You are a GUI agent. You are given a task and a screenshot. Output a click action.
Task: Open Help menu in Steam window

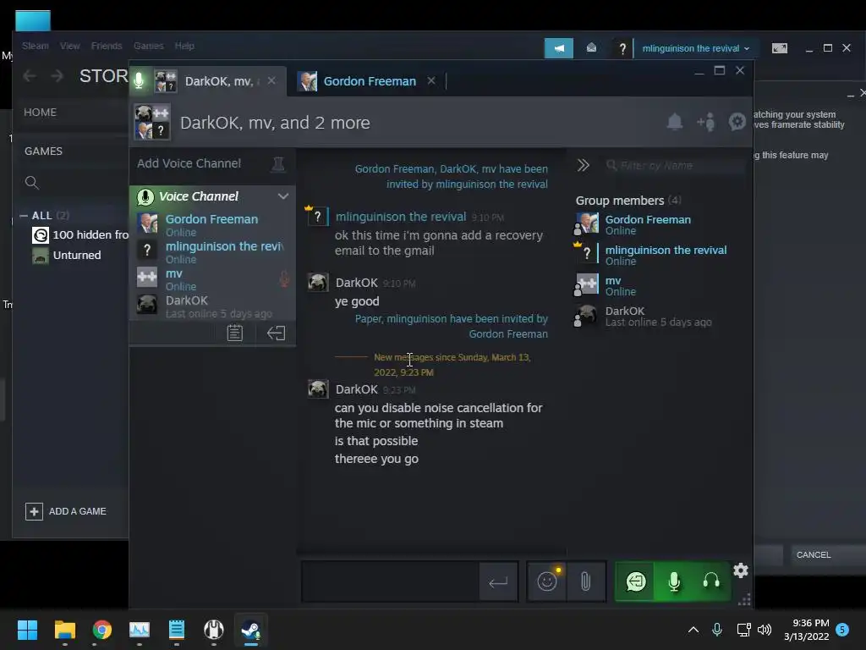pos(184,46)
